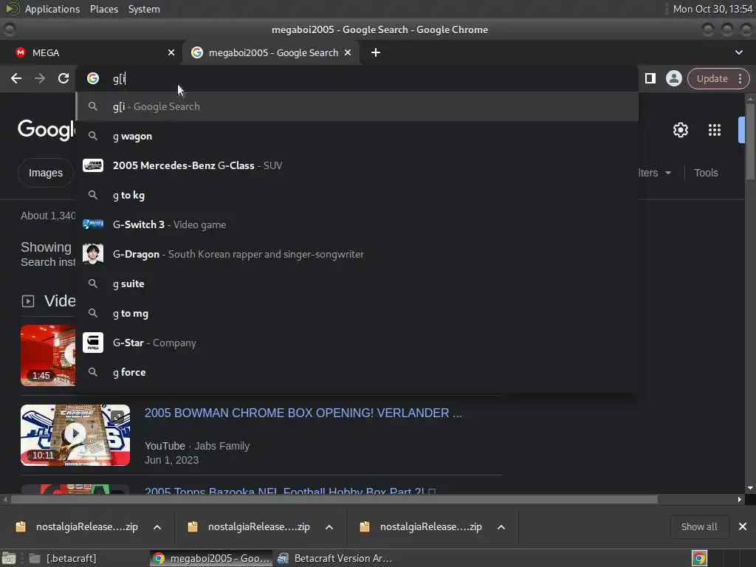This screenshot has height=567, width=756.
Task: Switch to Betacraft Version Archive taskbar window
Action: coord(336,558)
